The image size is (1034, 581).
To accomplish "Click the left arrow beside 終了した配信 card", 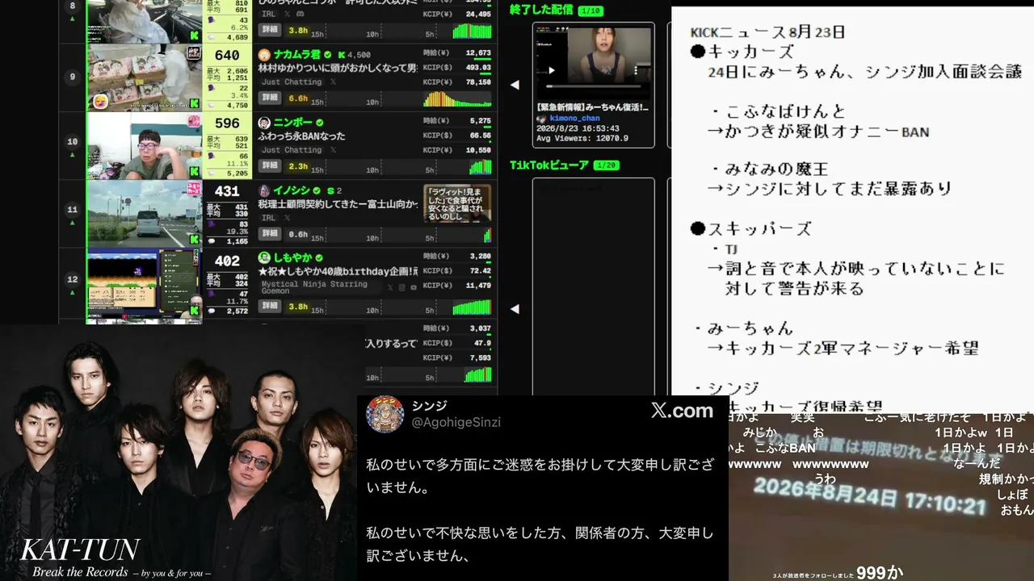I will click(x=515, y=85).
